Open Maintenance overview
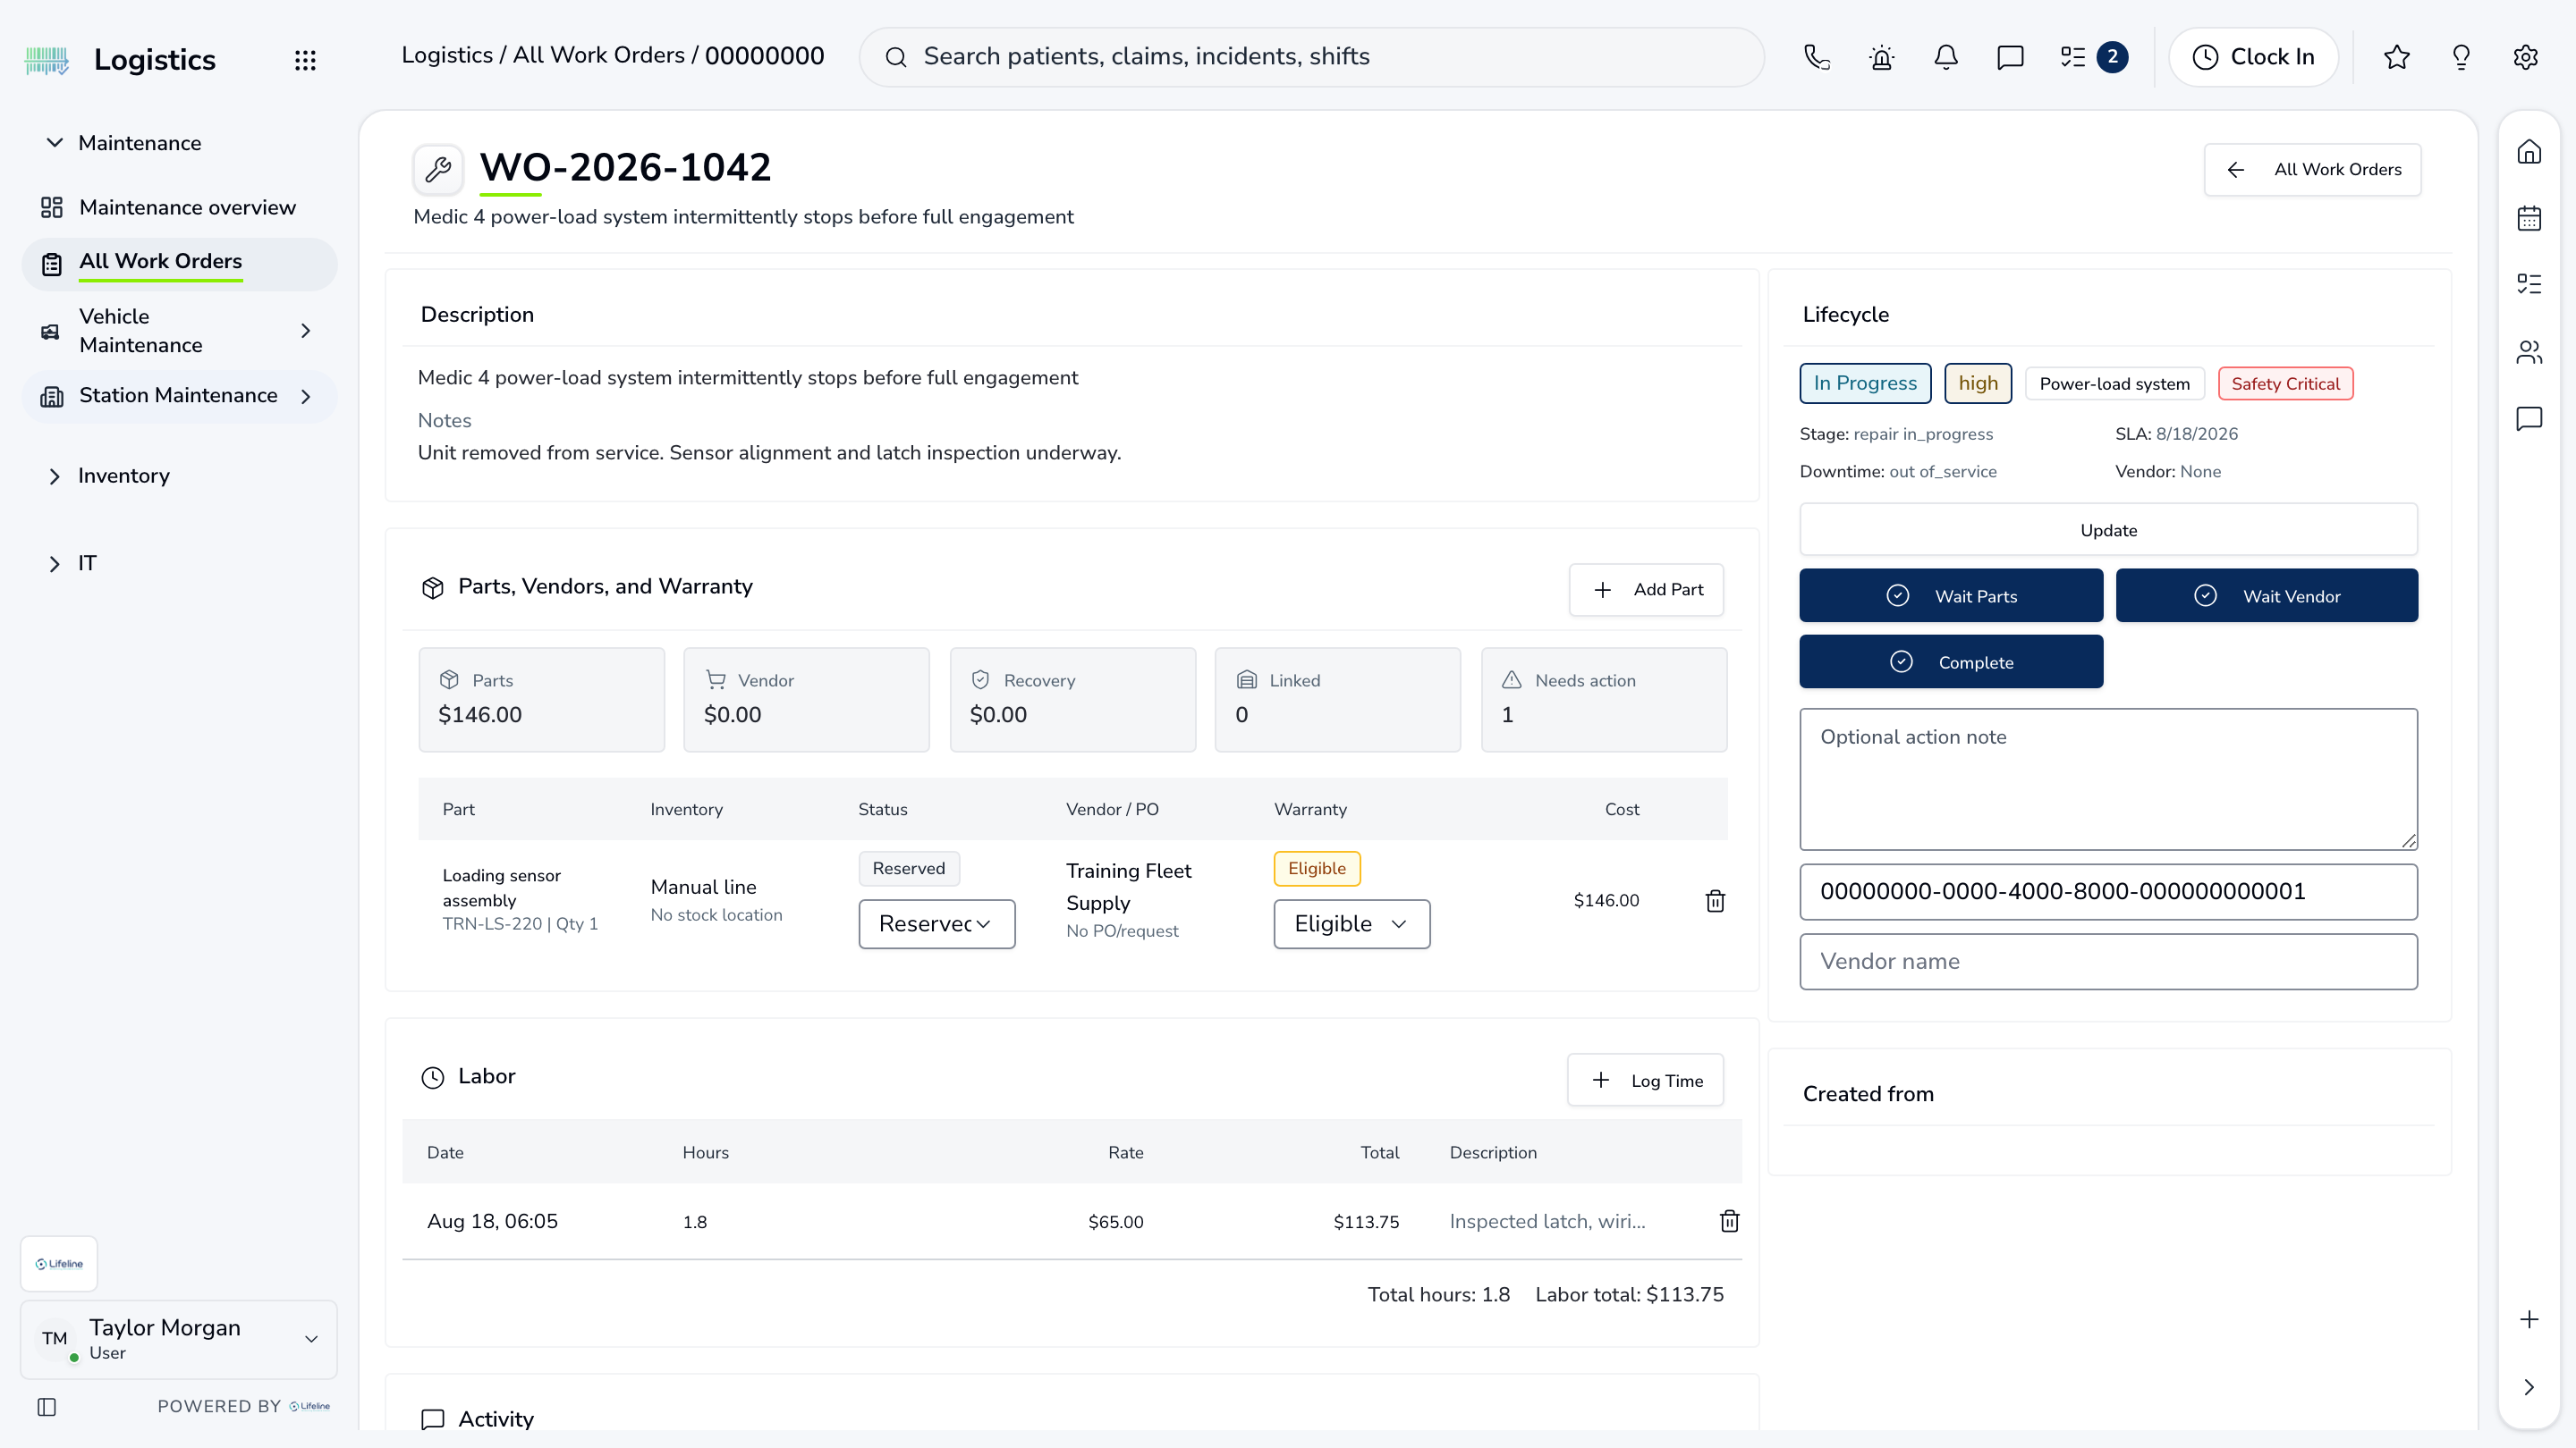The height and width of the screenshot is (1448, 2576). (180, 208)
